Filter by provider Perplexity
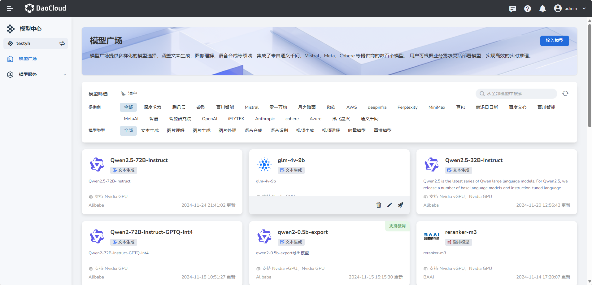 [407, 107]
